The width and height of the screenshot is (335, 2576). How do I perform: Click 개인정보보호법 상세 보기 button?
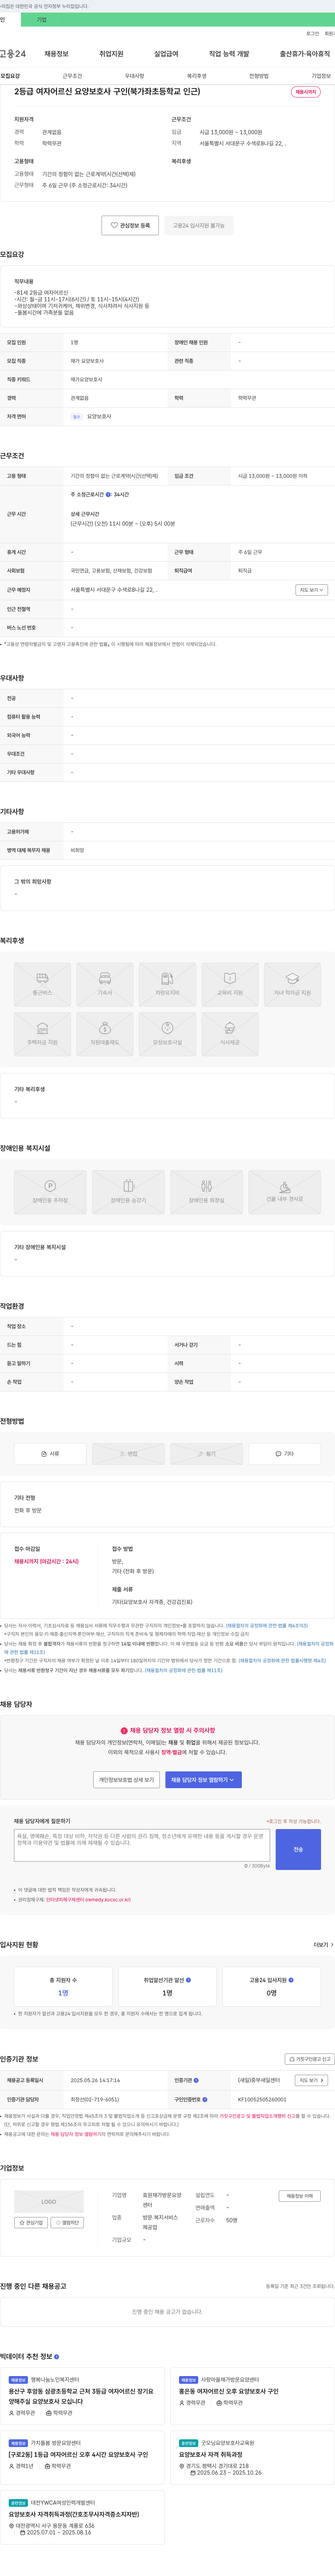127,1780
